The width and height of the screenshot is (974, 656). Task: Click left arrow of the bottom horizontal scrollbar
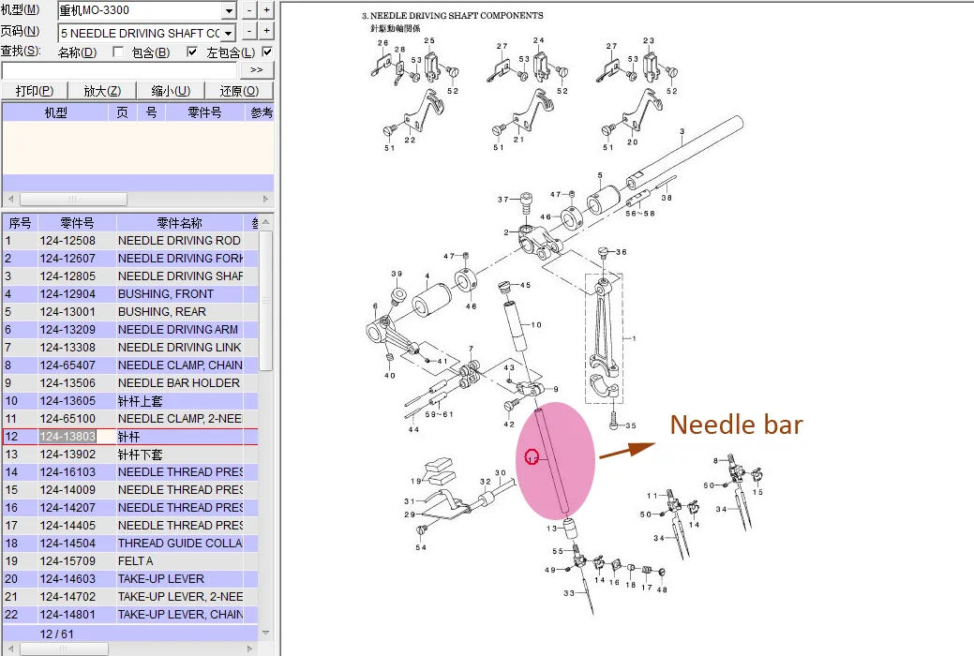pyautogui.click(x=10, y=649)
